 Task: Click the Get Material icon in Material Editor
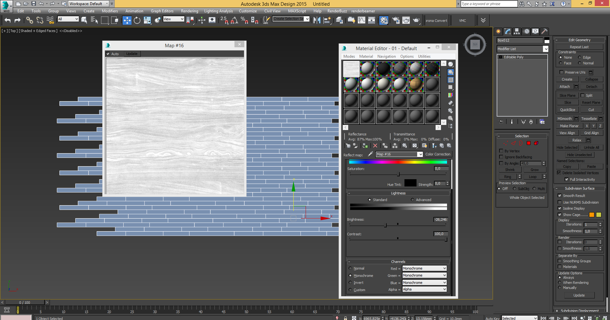[348, 146]
